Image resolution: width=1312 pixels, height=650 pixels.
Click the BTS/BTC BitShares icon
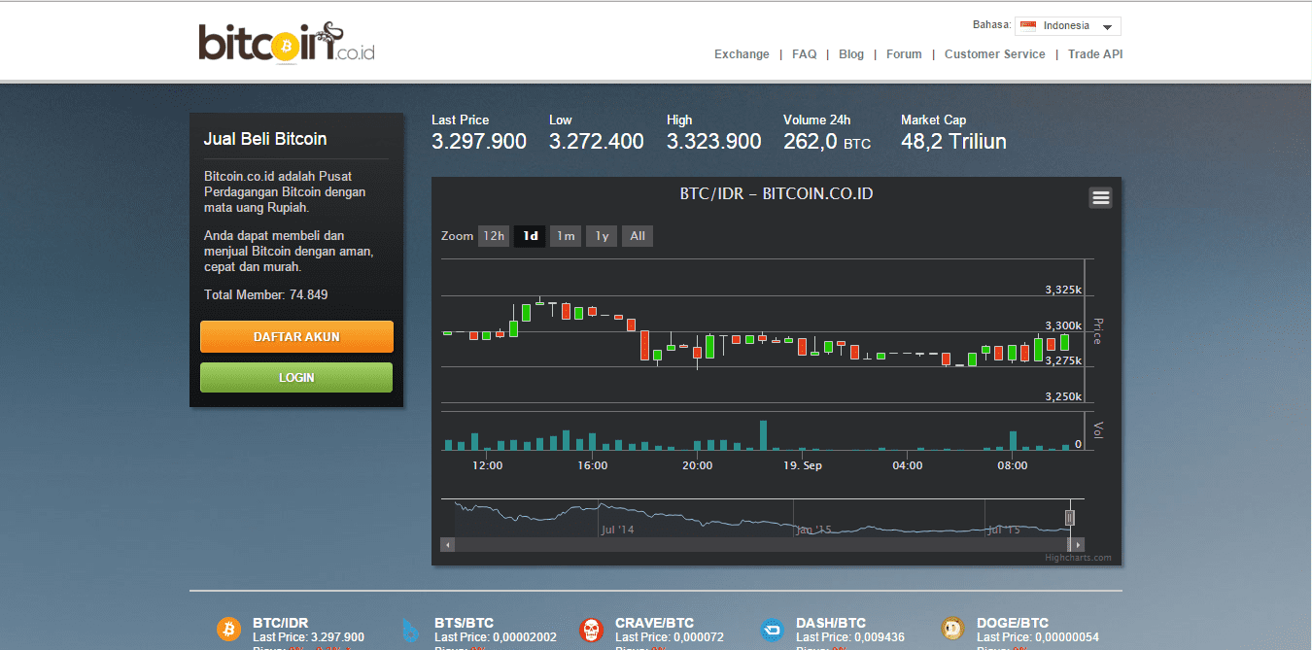[x=411, y=631]
